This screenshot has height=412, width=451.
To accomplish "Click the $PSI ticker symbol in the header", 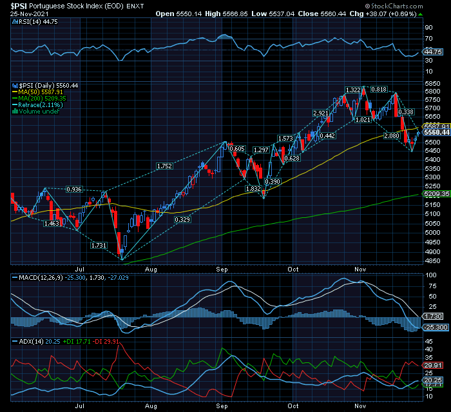I will [19, 6].
